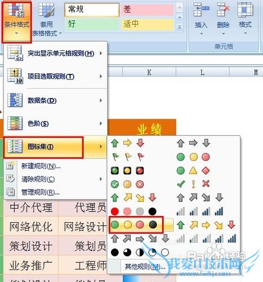Image resolution: width=263 pixels, height=282 pixels.
Task: Open 突出显示单元格规则(H) submenu
Action: coord(55,54)
